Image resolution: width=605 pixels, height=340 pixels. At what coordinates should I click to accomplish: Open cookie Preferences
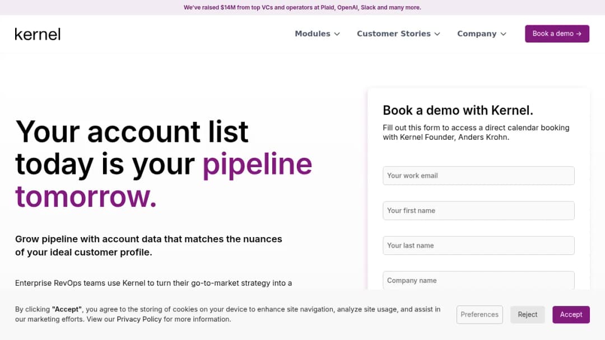(x=480, y=315)
